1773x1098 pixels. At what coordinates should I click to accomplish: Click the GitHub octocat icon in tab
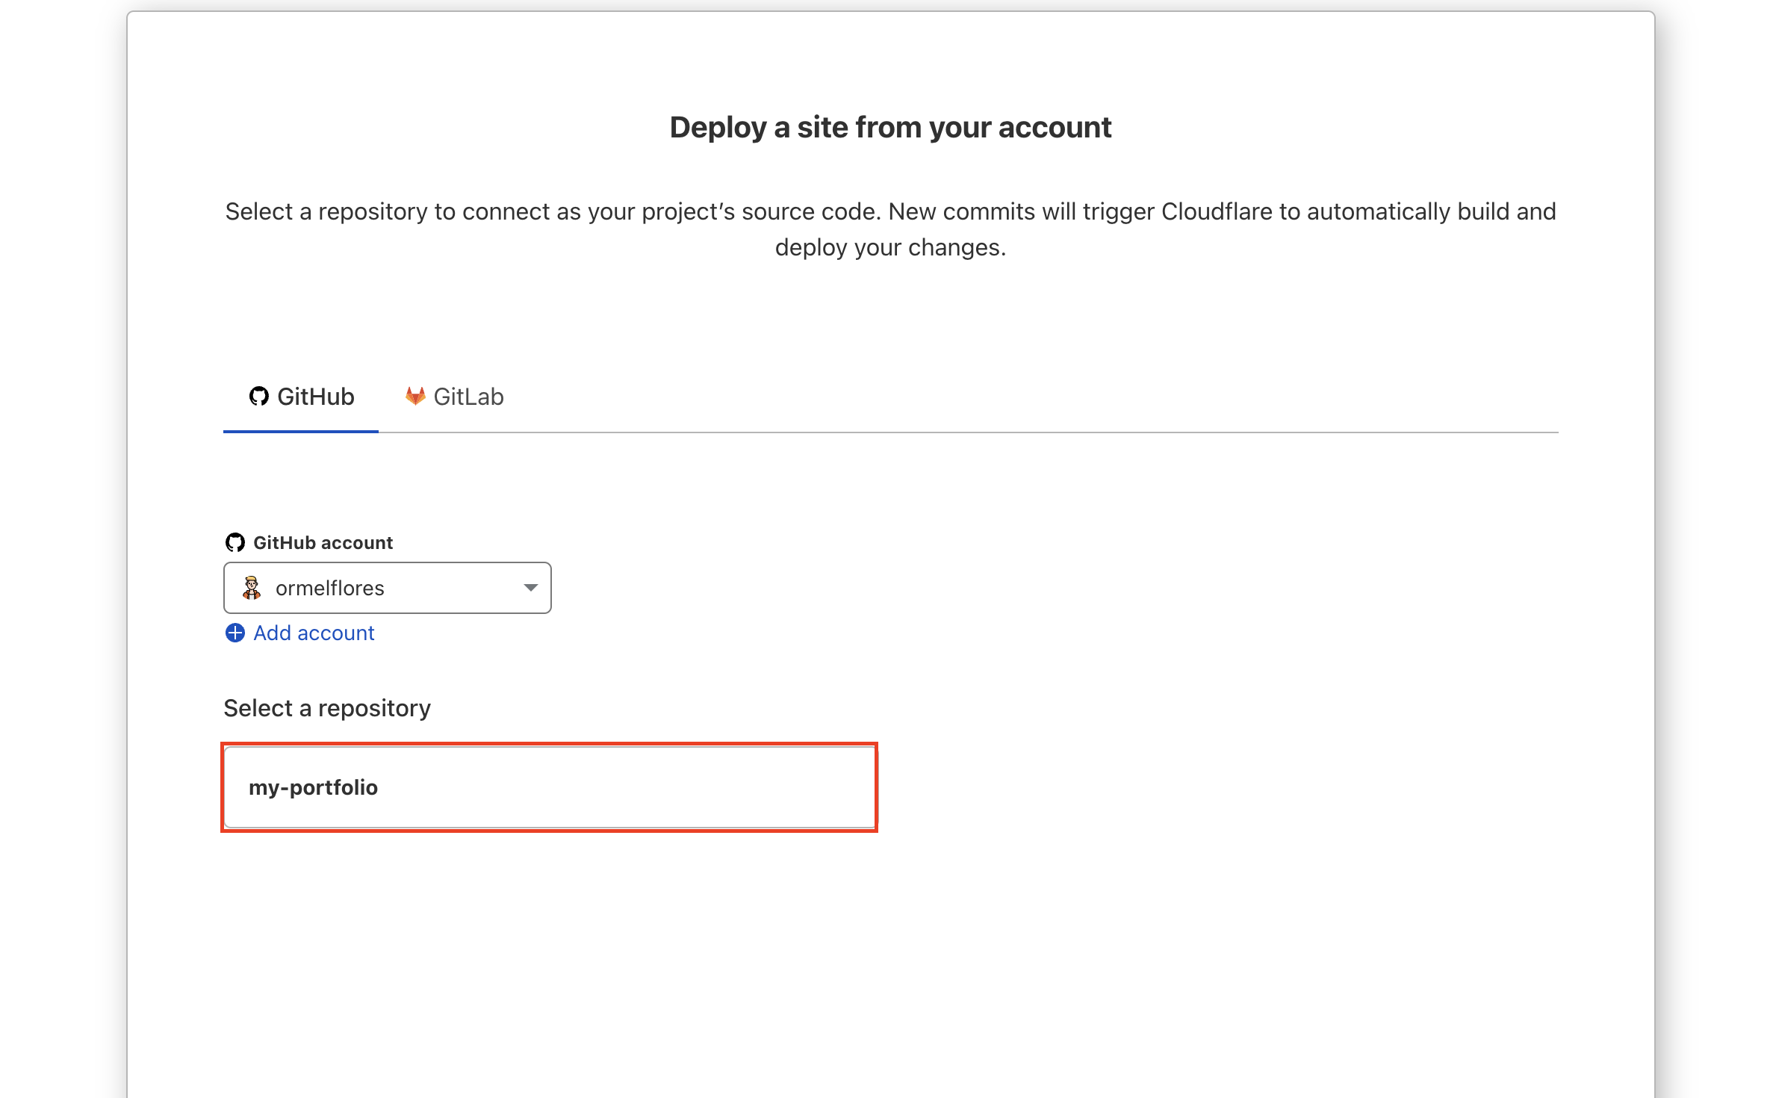coord(258,397)
